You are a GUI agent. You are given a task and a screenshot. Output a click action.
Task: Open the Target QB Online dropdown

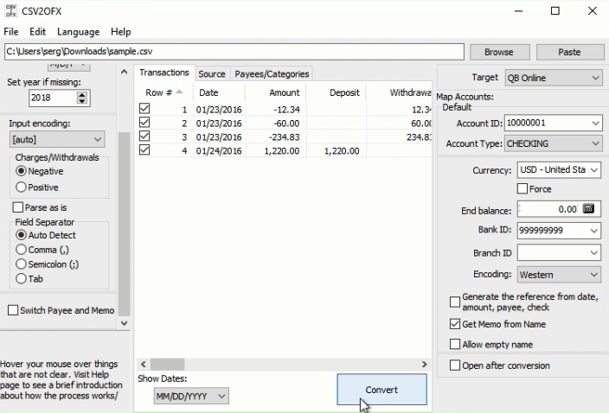pyautogui.click(x=554, y=78)
